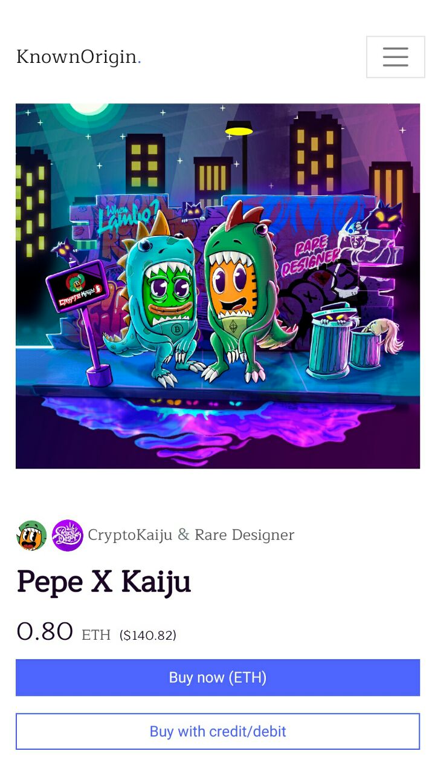The image size is (435, 774).
Task: Select the Pepe X Kaiju title heading
Action: pyautogui.click(x=104, y=582)
